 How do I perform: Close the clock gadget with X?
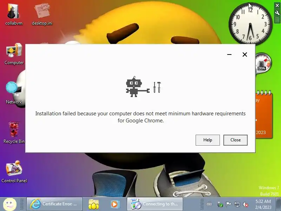pyautogui.click(x=277, y=6)
